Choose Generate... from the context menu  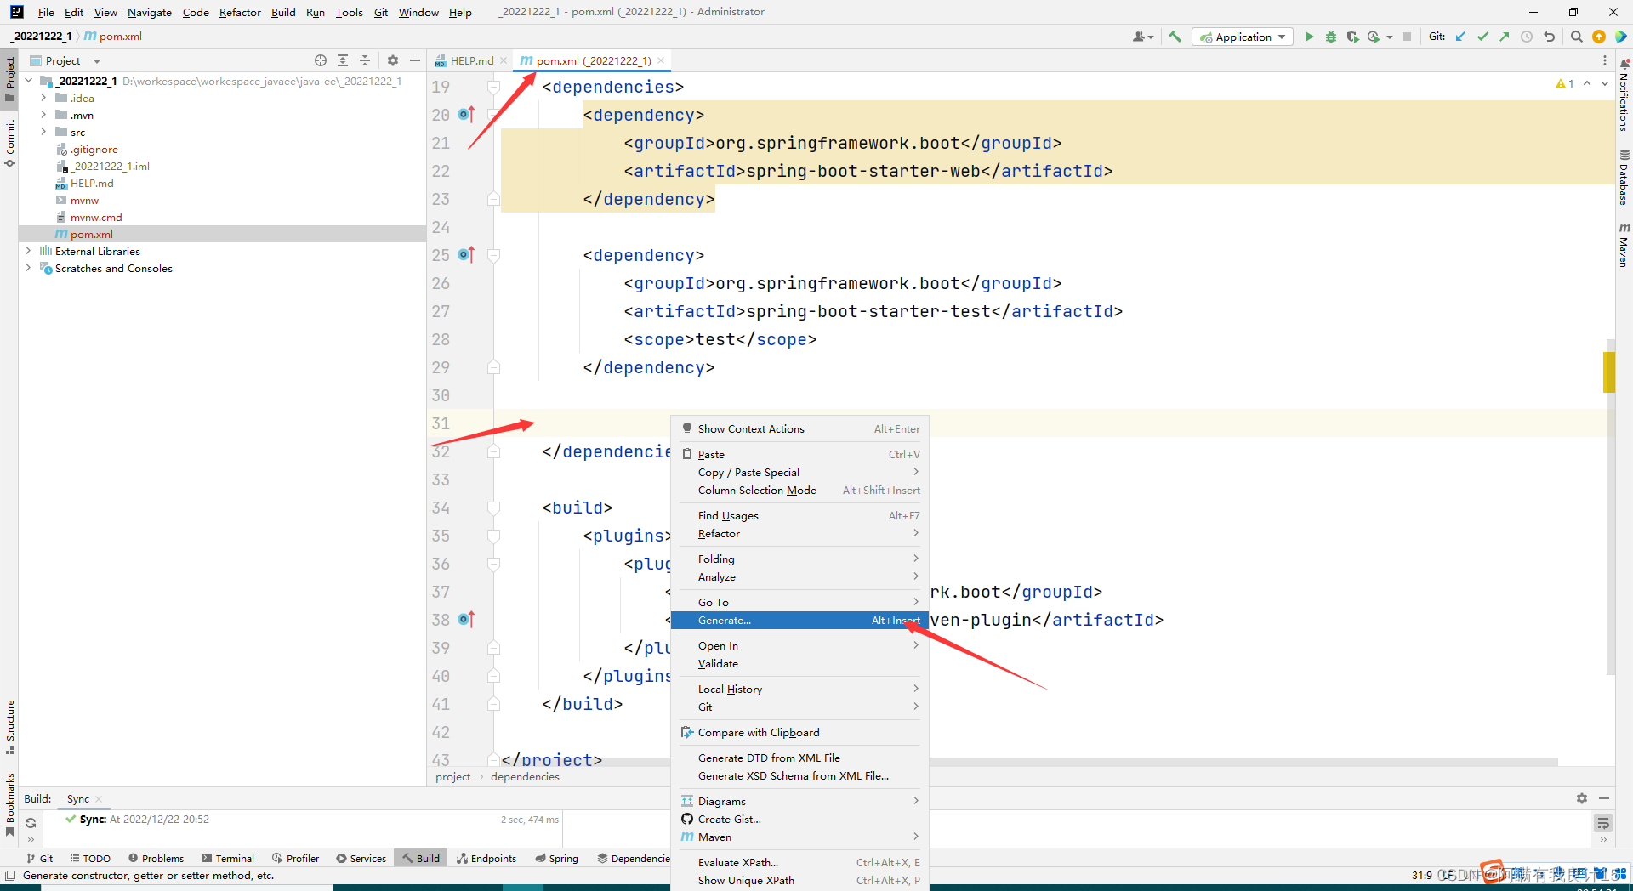pos(724,621)
